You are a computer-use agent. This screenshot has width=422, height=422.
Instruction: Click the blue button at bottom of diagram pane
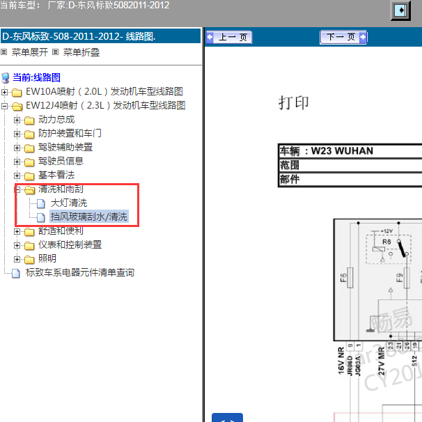click(228, 417)
